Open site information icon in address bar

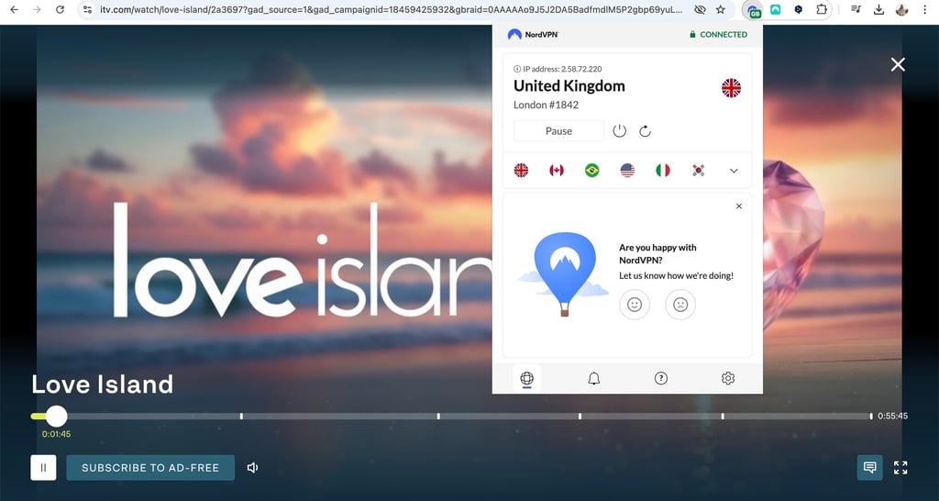tap(87, 9)
